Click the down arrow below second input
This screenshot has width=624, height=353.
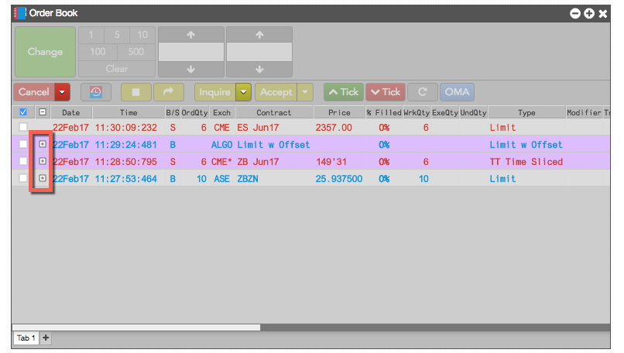coord(259,69)
